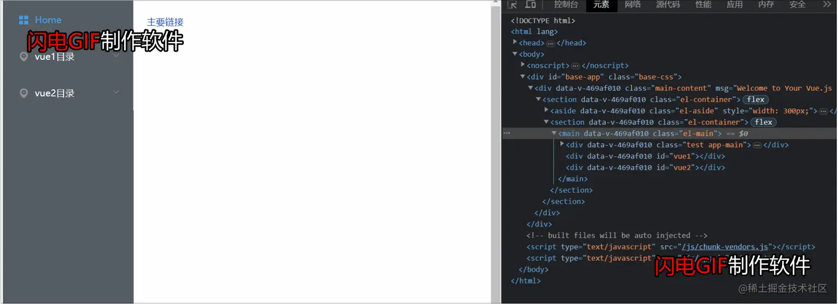Screen dimensions: 838x304
Task: Switch to the 控制台 tab
Action: click(x=566, y=4)
